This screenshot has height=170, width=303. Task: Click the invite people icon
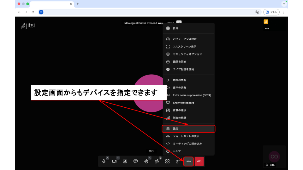(x=178, y=161)
